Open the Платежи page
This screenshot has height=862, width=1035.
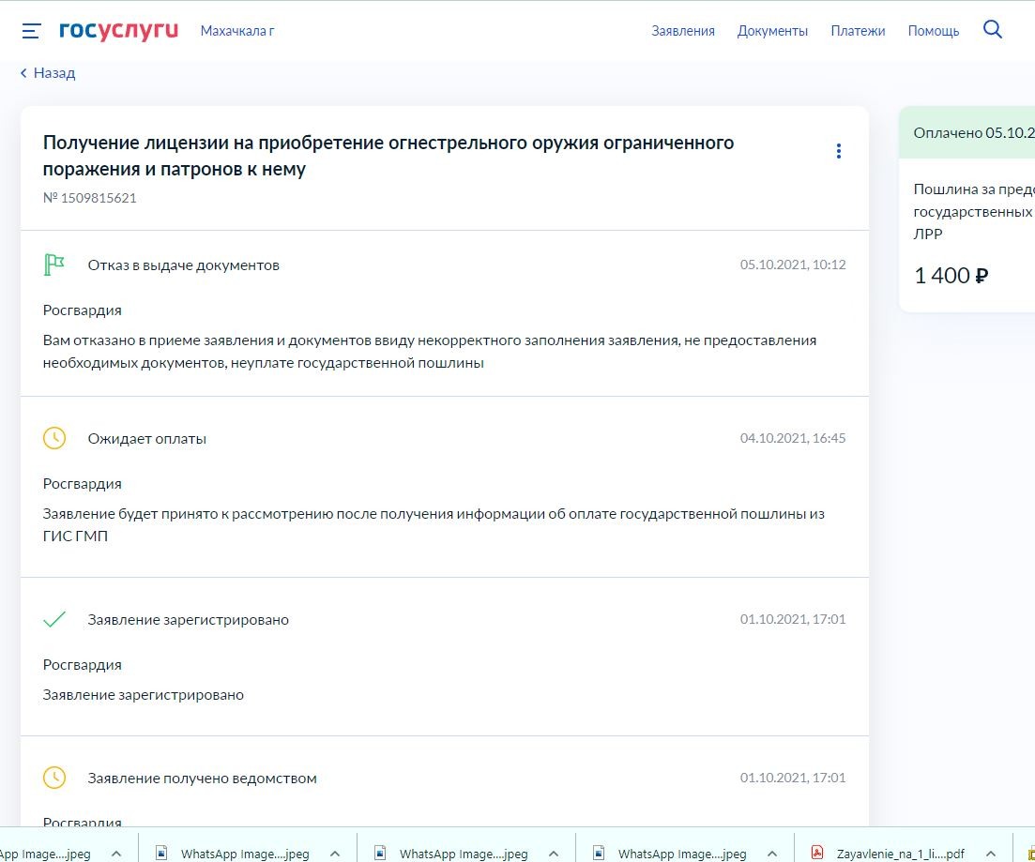click(x=857, y=31)
